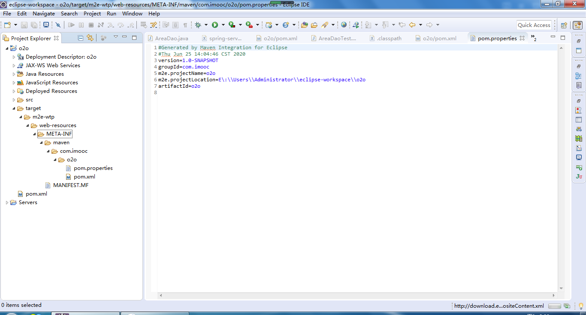
Task: Open a terminal with the monitor icon
Action: click(46, 25)
